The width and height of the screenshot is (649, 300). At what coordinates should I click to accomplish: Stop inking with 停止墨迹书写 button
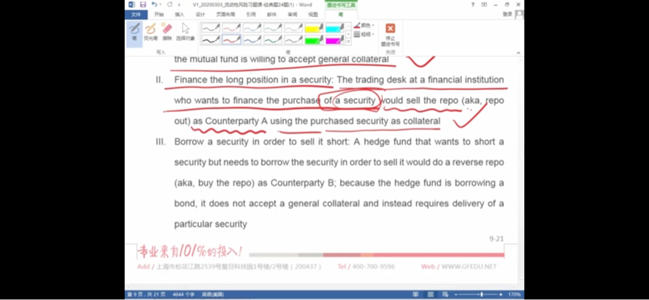[x=390, y=35]
